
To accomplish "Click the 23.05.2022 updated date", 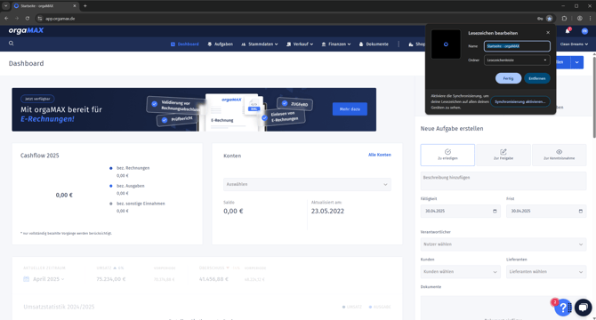I will [x=327, y=211].
